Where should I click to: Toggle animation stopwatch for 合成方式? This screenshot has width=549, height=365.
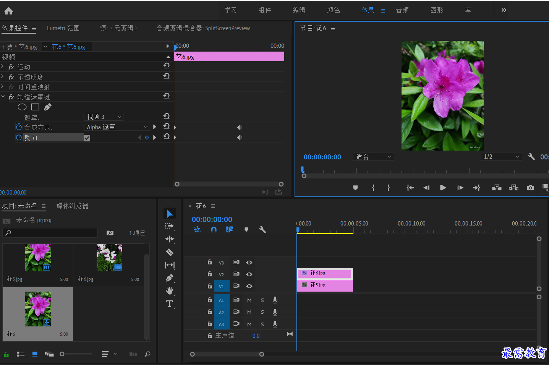(19, 127)
